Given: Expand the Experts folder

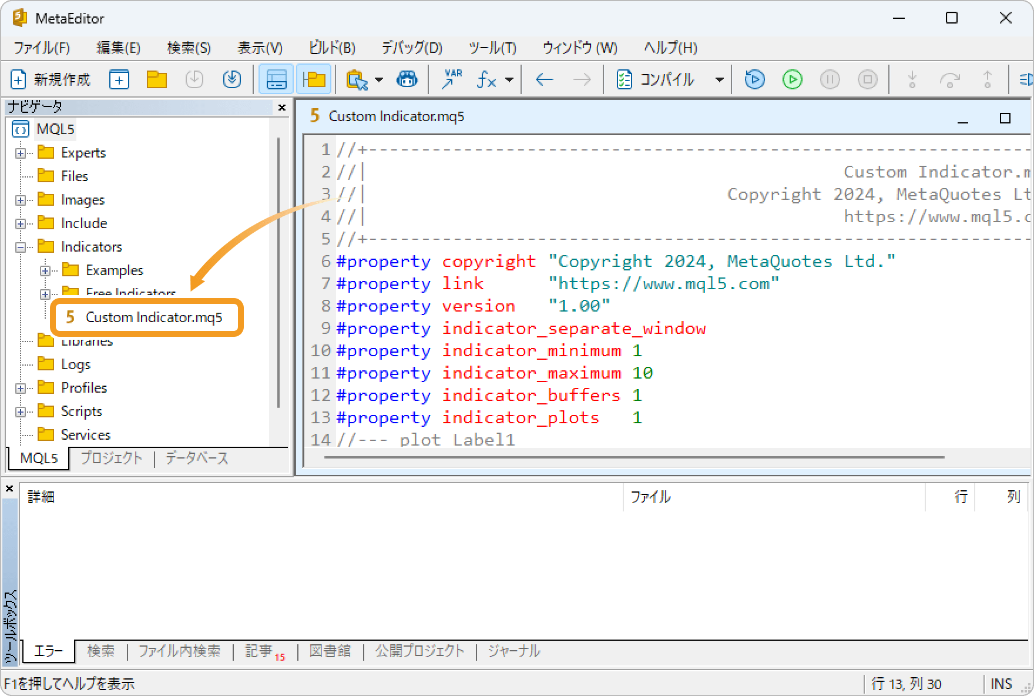Looking at the screenshot, I should click(x=21, y=153).
